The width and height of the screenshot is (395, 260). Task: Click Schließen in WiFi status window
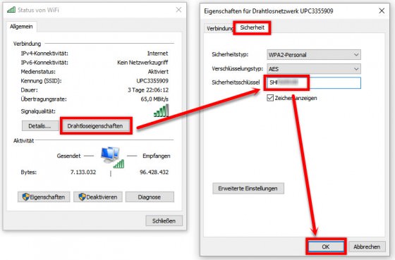coord(164,221)
